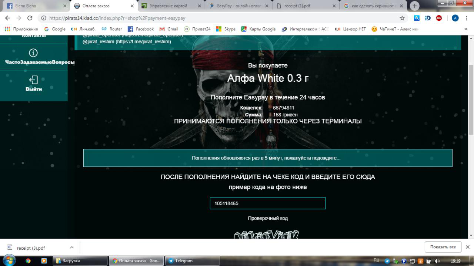Viewport: 474px width, 266px height.
Task: Click RU language indicator in tray
Action: coord(377,260)
